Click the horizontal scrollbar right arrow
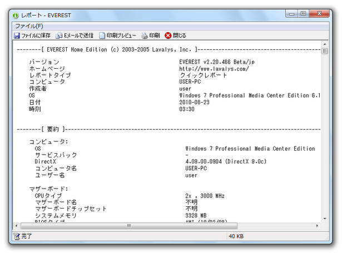 pos(318,226)
